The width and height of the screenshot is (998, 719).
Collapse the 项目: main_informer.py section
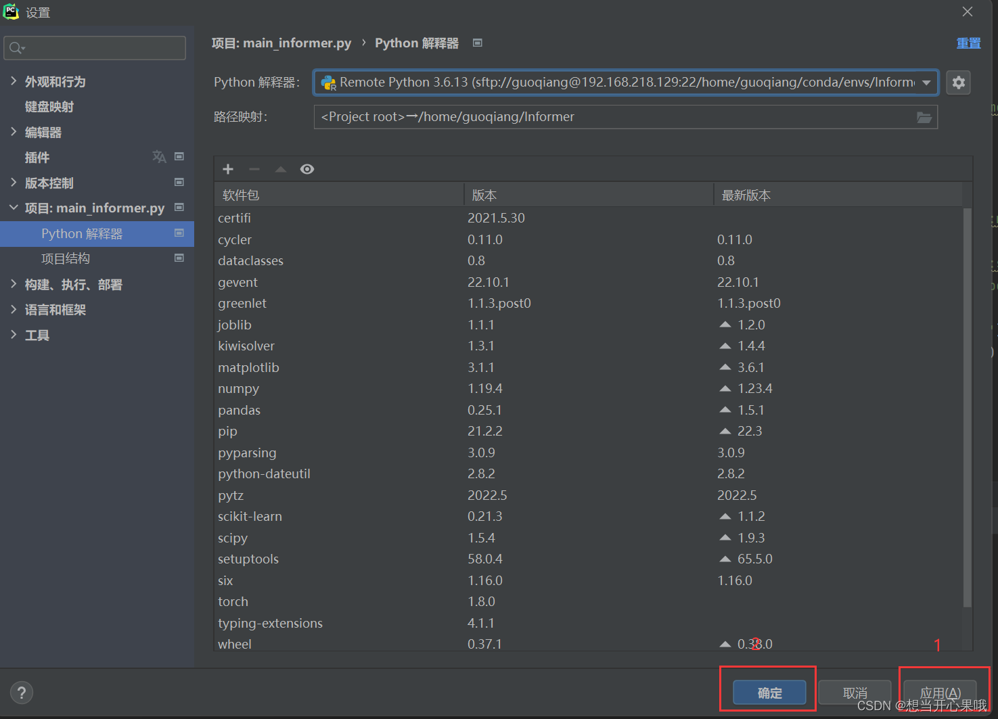14,208
